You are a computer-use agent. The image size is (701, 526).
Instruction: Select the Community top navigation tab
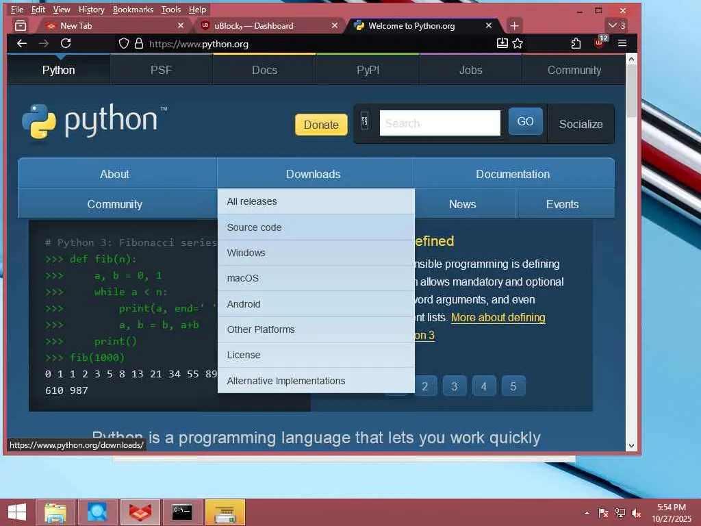click(574, 70)
